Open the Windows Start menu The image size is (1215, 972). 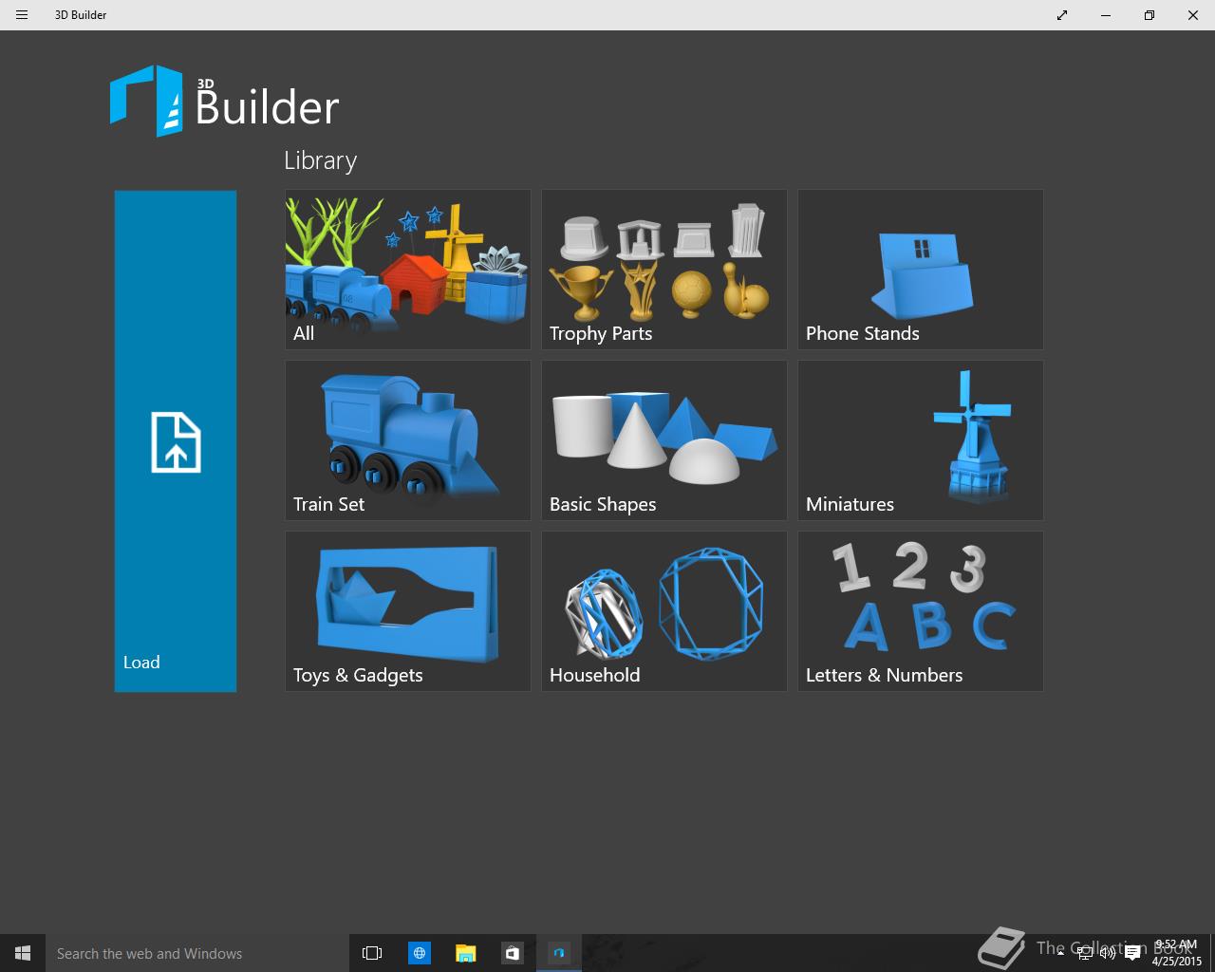pyautogui.click(x=23, y=953)
